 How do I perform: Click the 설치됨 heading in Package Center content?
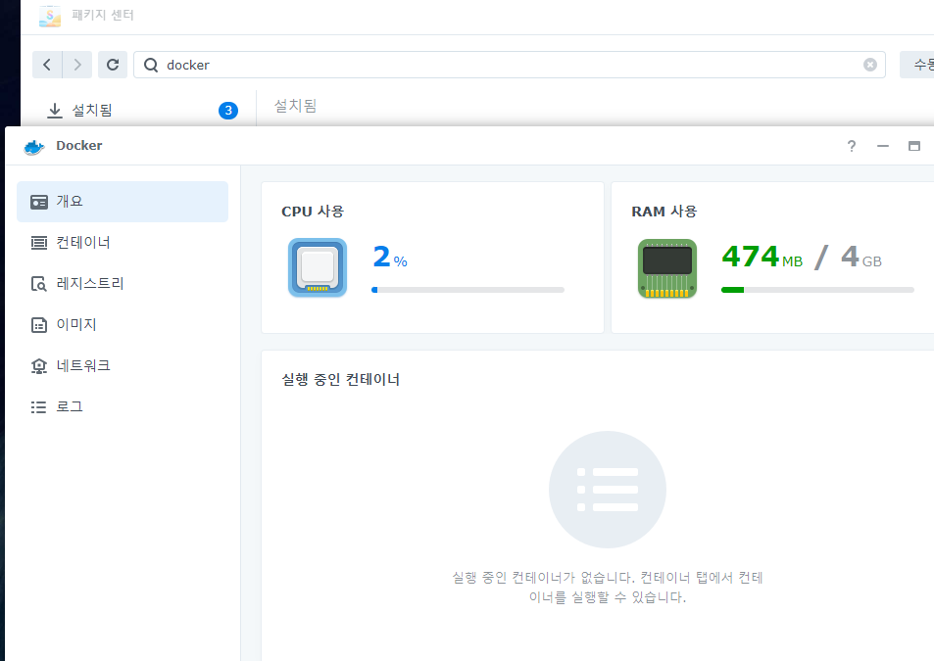click(295, 106)
